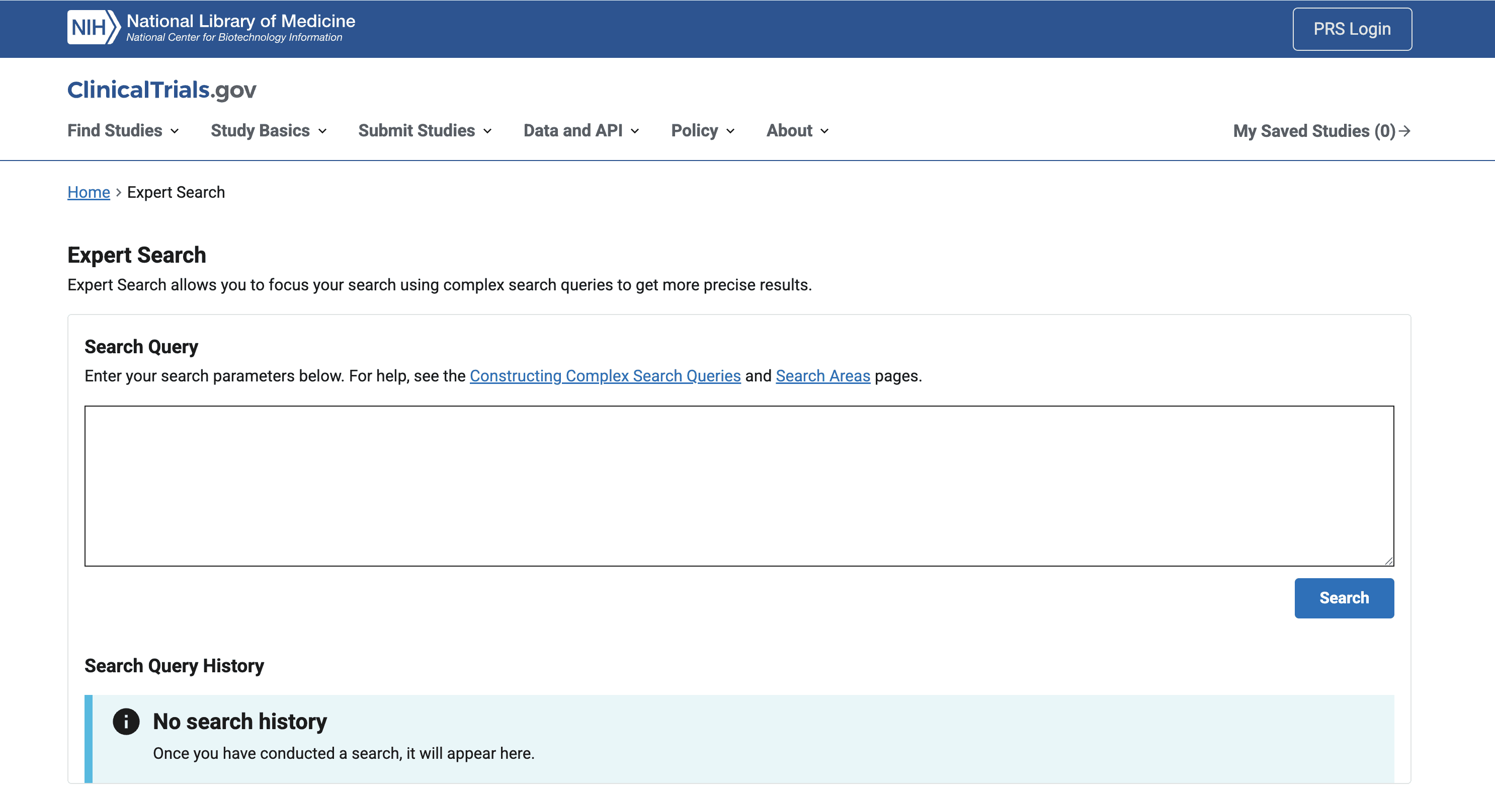Screen dimensions: 1495x785
Task: View My Saved Studies (0)
Action: pos(1313,131)
